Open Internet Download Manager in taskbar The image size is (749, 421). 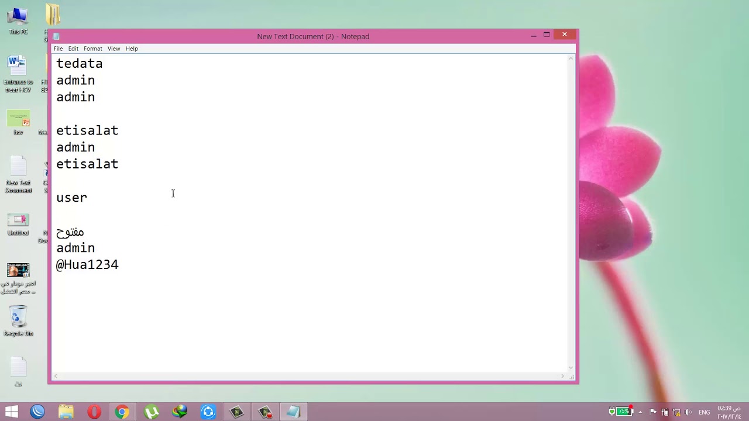point(180,412)
